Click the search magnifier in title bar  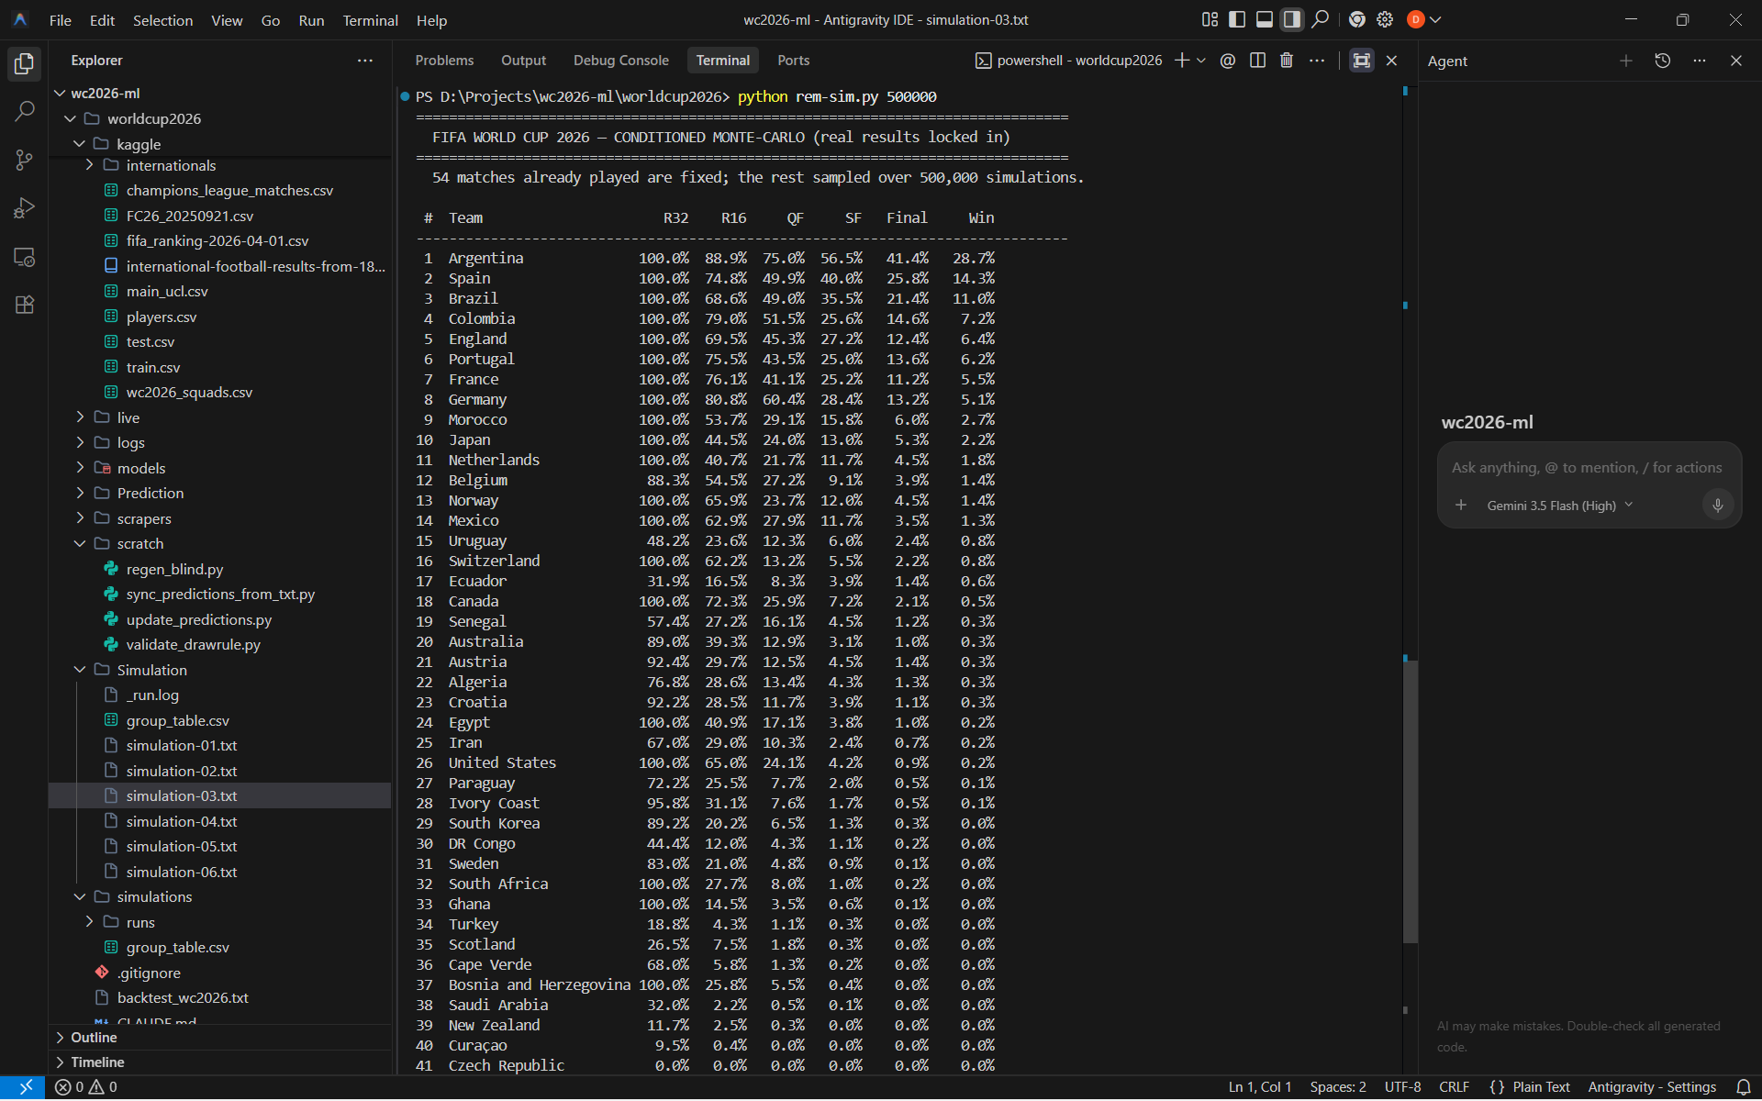coord(1321,19)
